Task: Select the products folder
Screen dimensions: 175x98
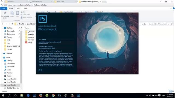Action: tap(30, 37)
